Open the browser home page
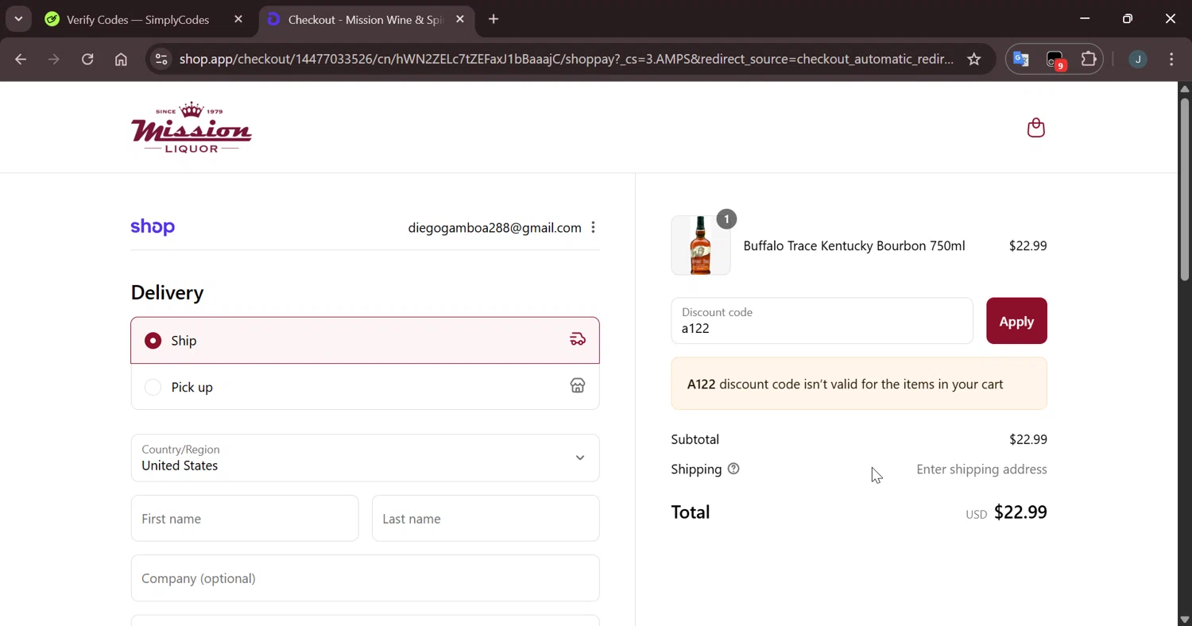Image resolution: width=1192 pixels, height=626 pixels. point(121,60)
